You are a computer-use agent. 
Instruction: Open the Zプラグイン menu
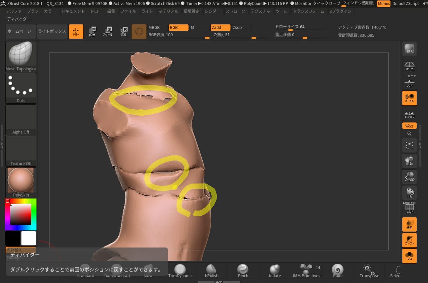pyautogui.click(x=340, y=11)
